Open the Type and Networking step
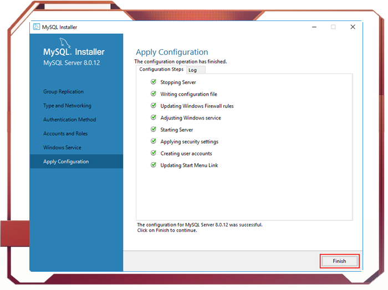The height and width of the screenshot is (290, 388). 67,106
